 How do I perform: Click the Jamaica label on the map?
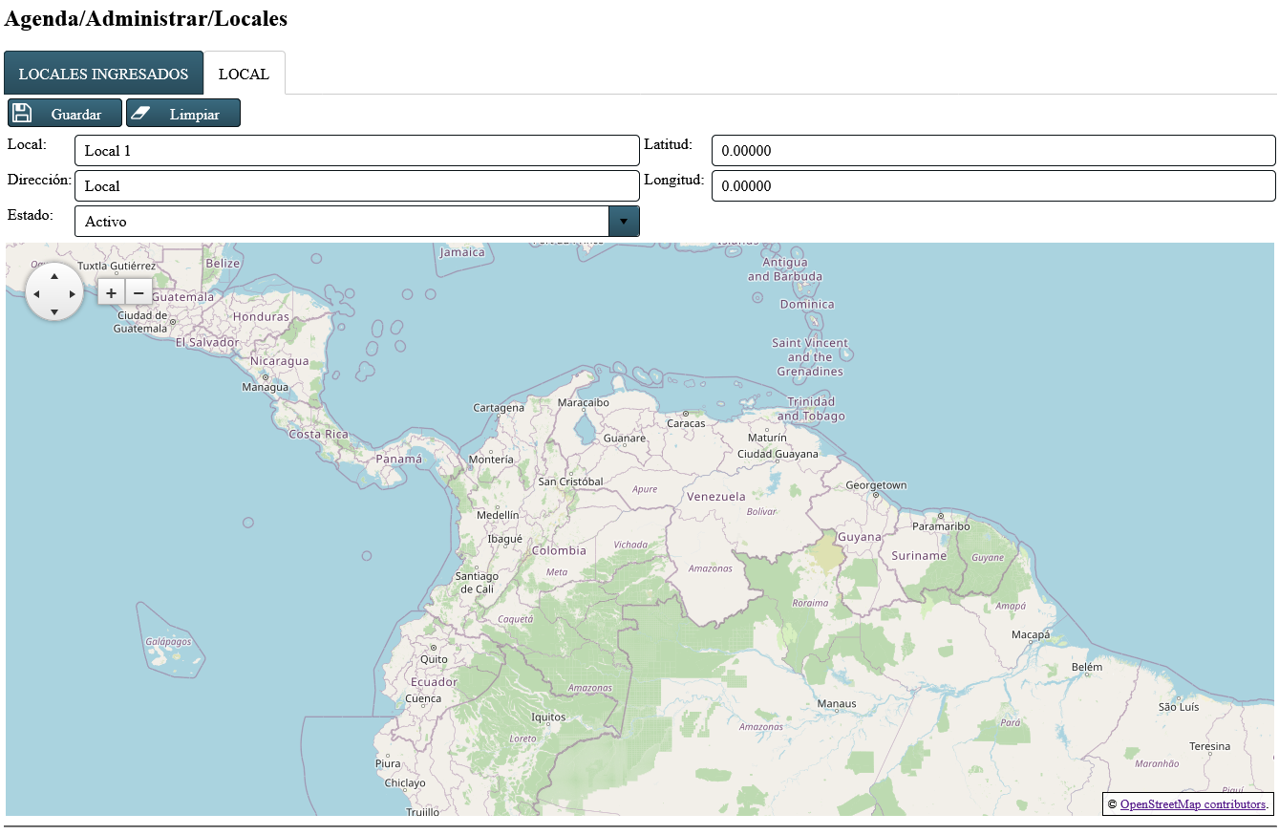click(462, 252)
